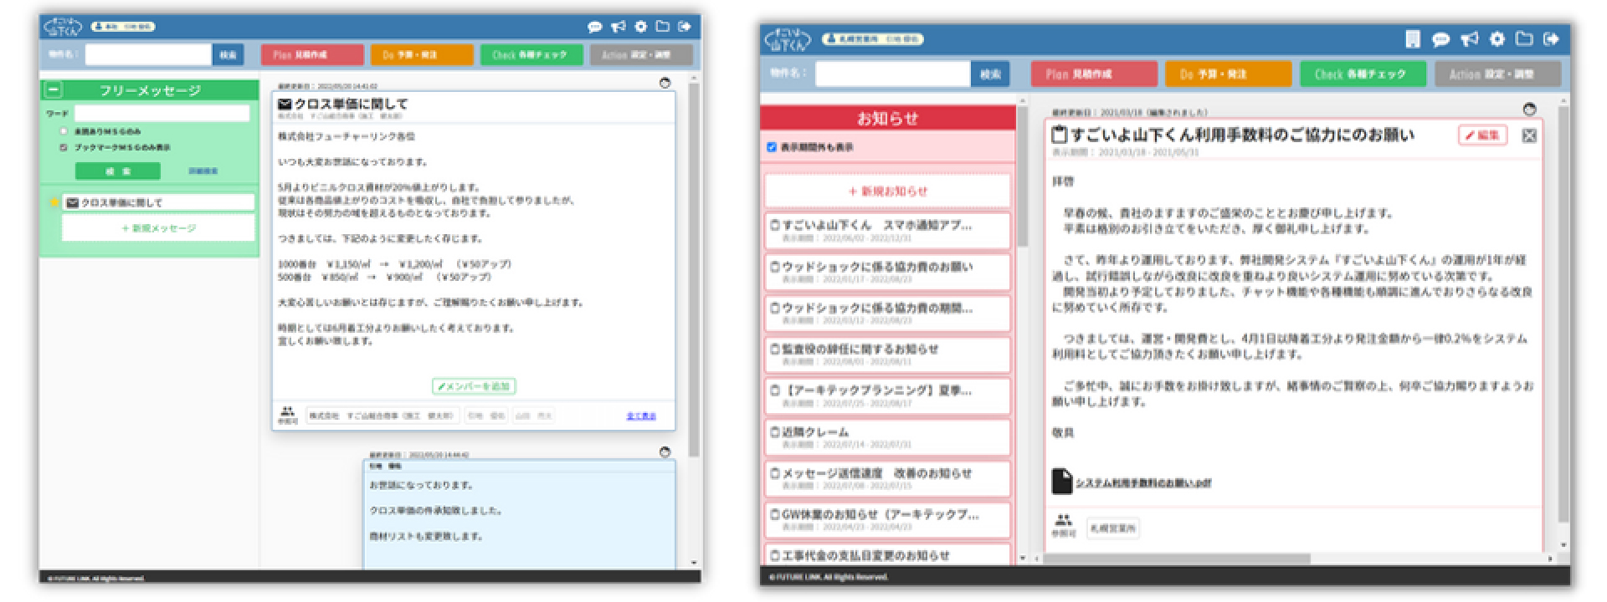Click 編集 button on notice detail
Viewport: 1607px width, 602px height.
tap(1482, 135)
